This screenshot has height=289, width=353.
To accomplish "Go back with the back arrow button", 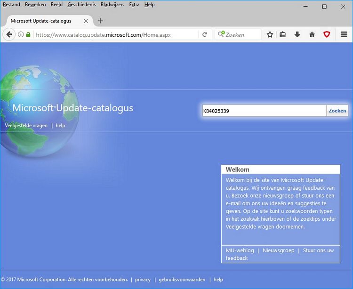I will tap(9, 35).
